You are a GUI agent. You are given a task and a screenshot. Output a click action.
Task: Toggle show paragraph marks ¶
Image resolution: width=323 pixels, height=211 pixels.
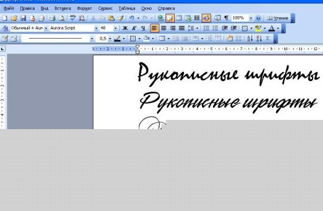click(226, 18)
